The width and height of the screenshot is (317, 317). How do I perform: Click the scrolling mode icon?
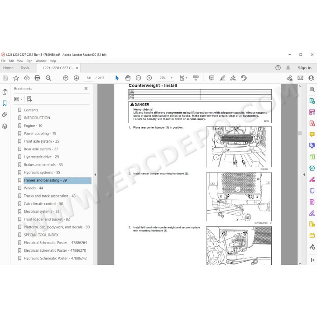pyautogui.click(x=196, y=78)
